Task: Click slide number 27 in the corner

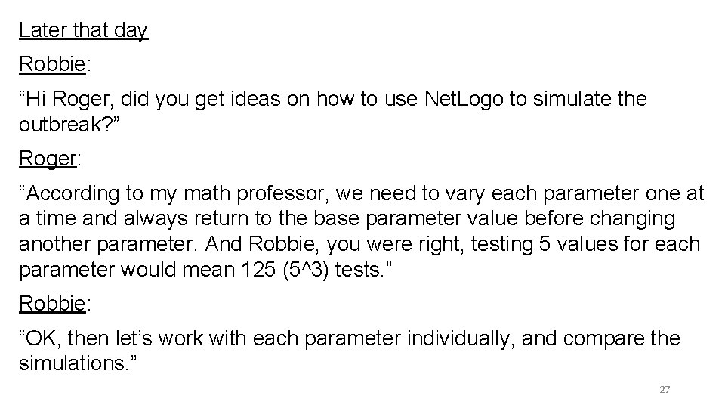Action: [665, 390]
